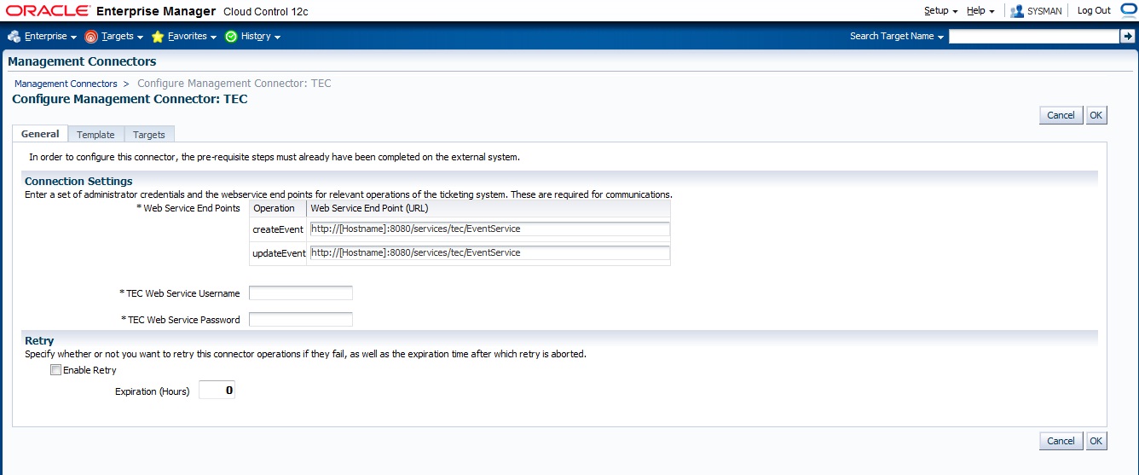Click the Oracle ring icon beside Log Out
Screen dimensions: 1139x475
(x=1129, y=10)
